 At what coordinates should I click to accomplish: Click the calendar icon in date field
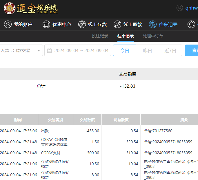tap(50, 50)
